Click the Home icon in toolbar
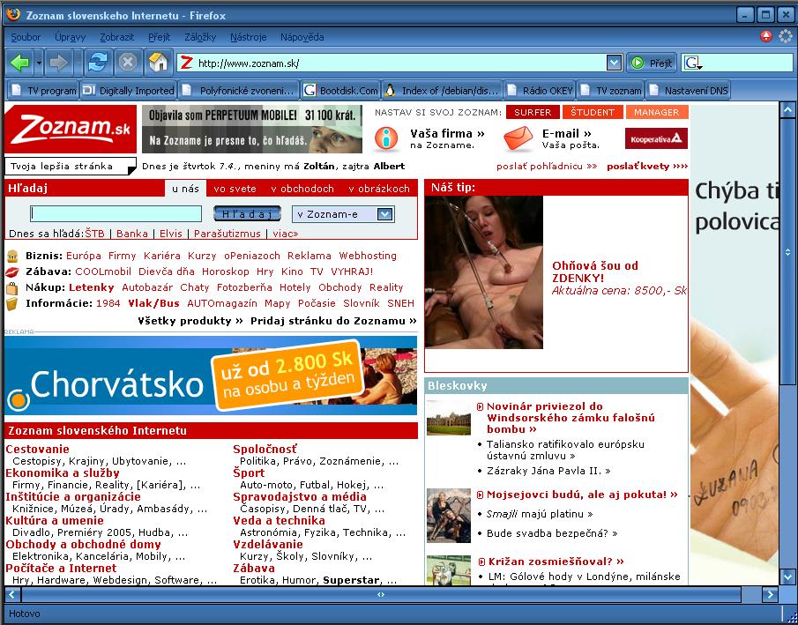 click(x=158, y=63)
